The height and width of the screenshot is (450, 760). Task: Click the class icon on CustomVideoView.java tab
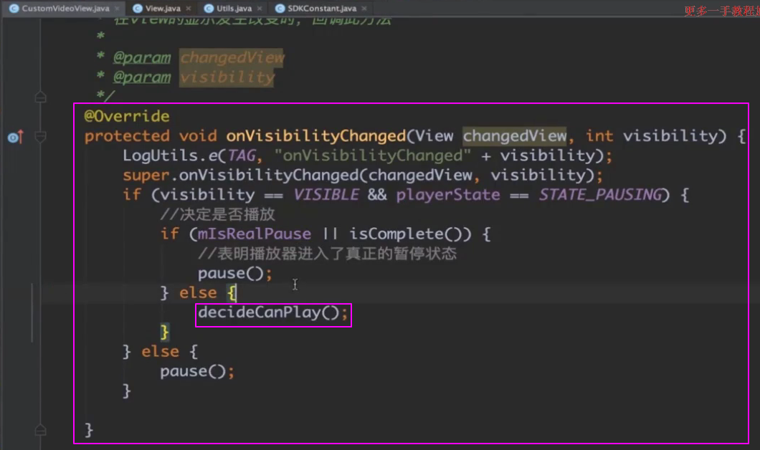click(x=13, y=8)
